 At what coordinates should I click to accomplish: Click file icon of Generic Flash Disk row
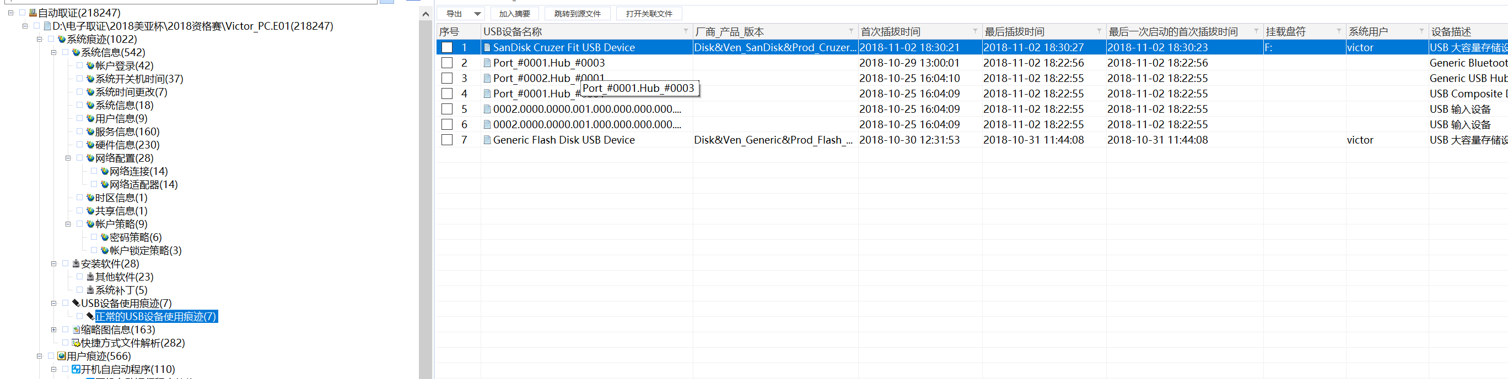tap(487, 140)
